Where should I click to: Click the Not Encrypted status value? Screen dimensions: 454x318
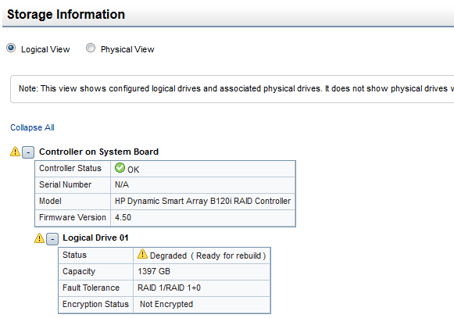tap(166, 304)
